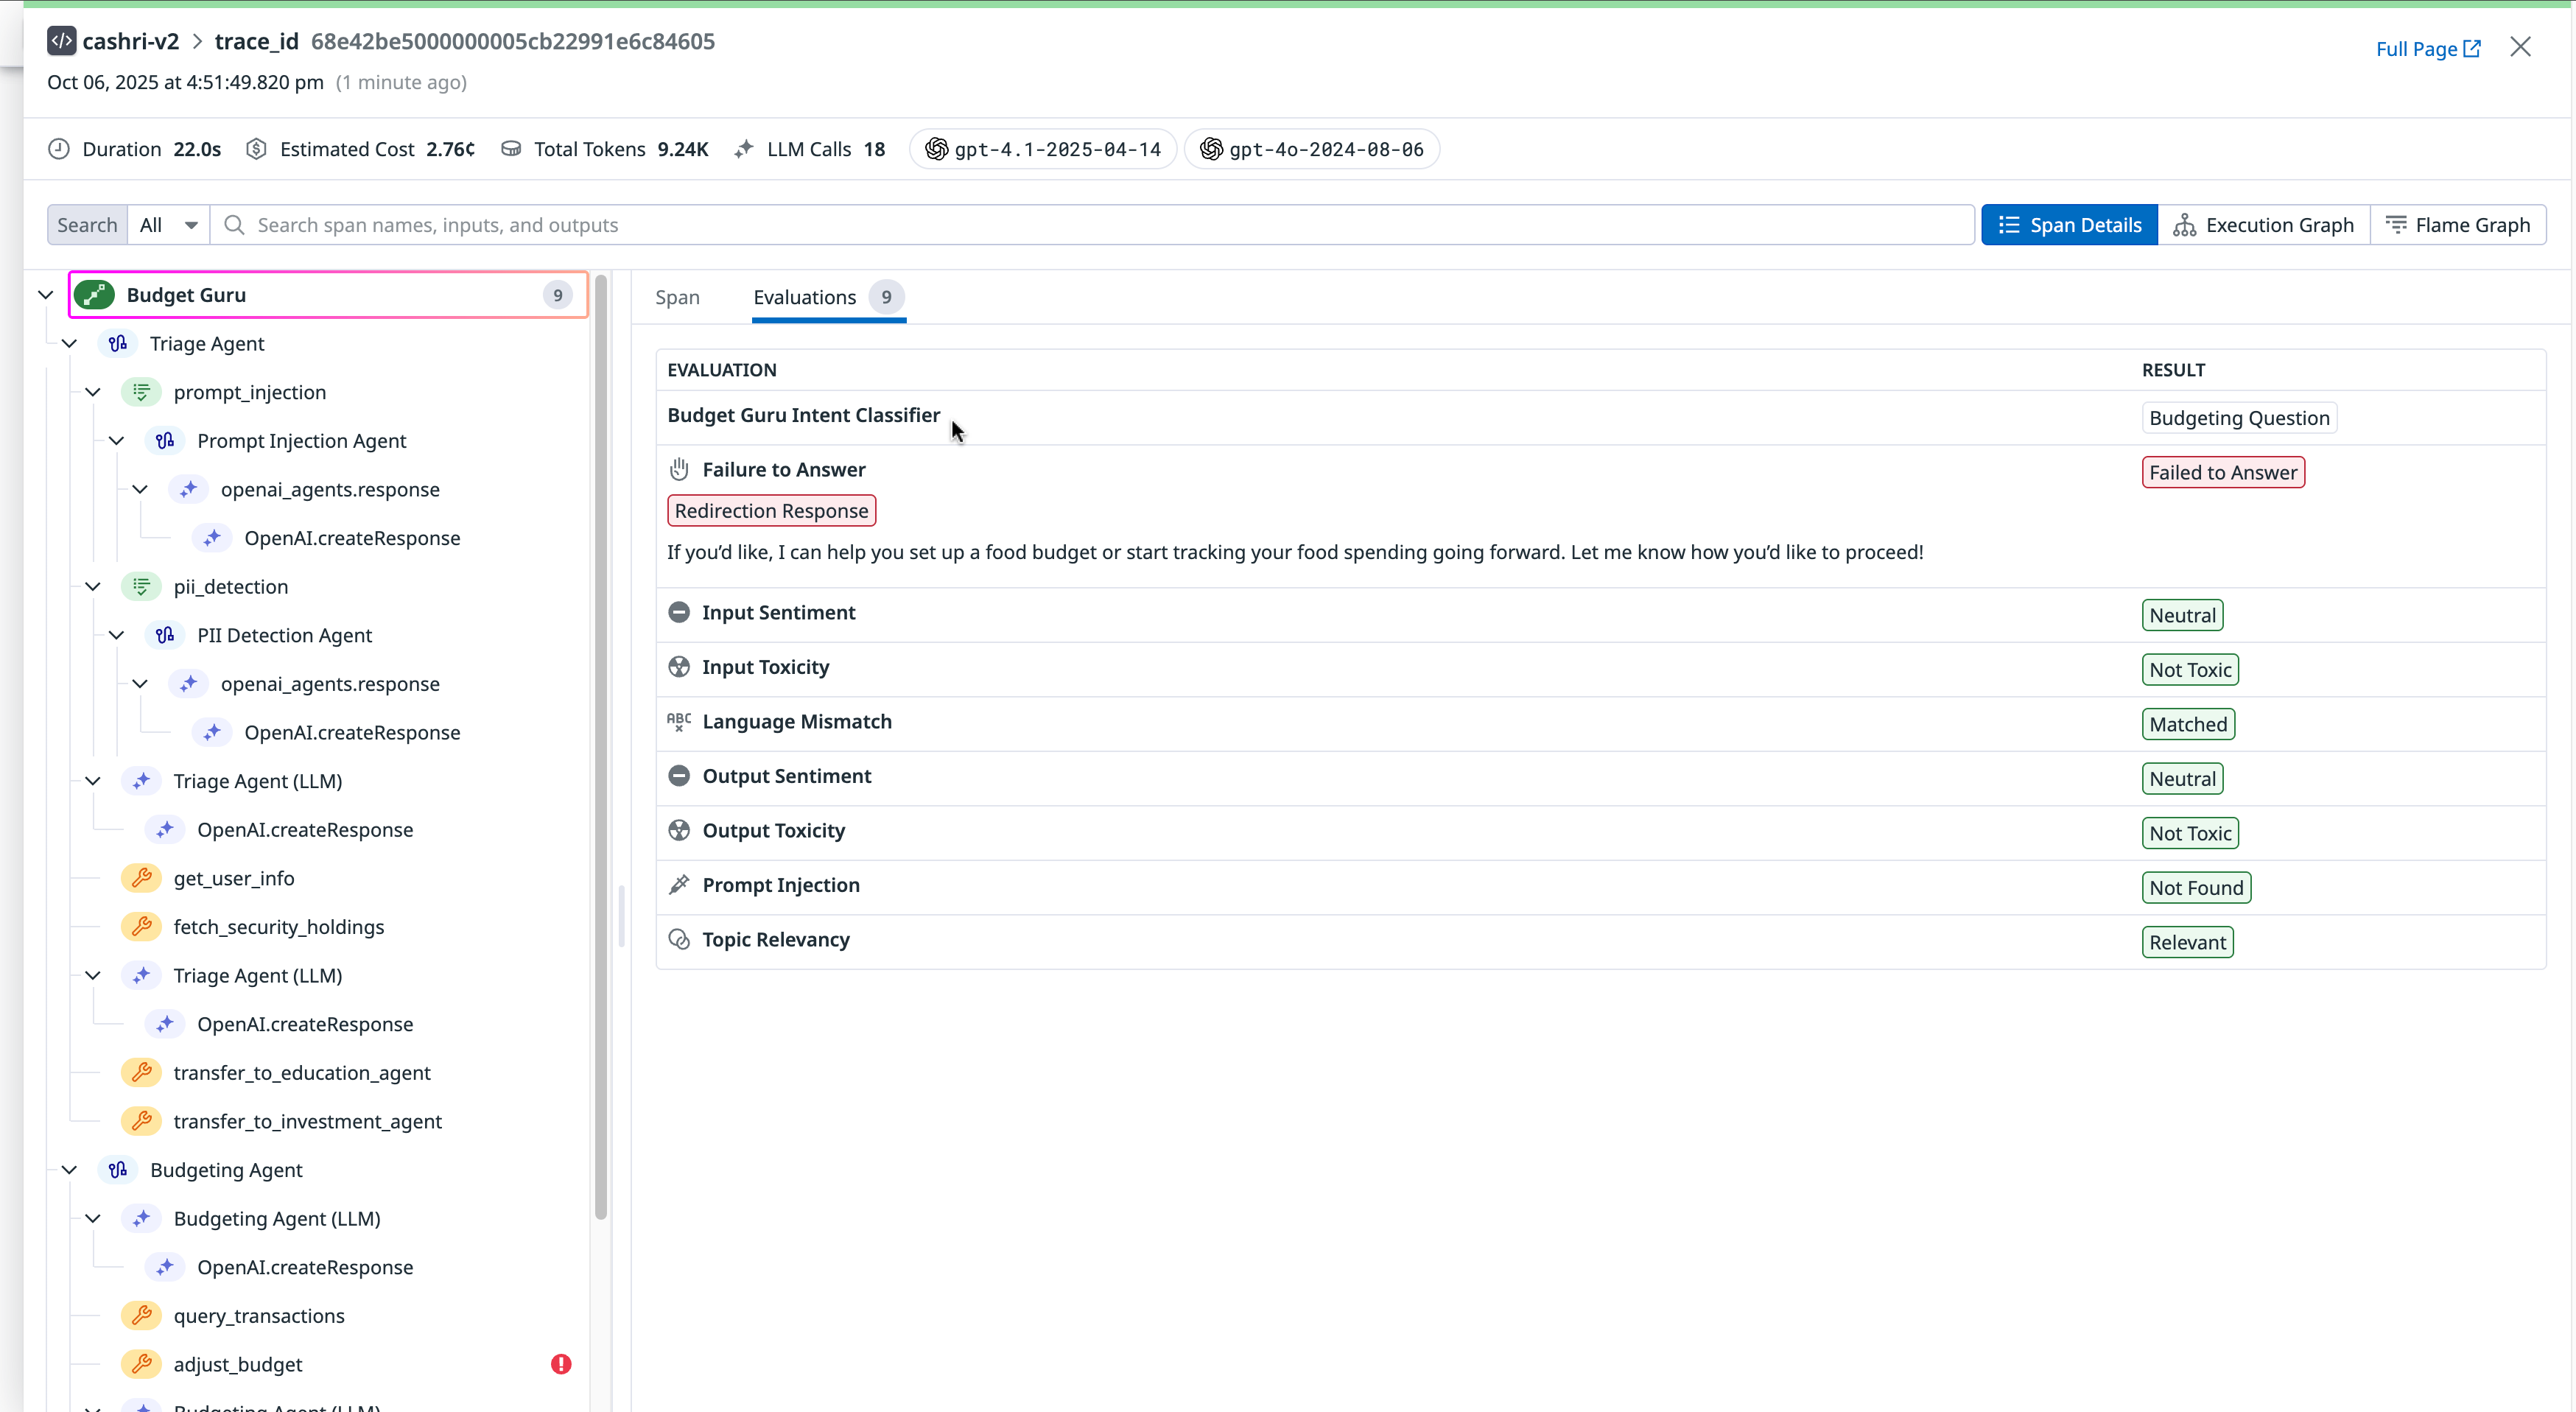
Task: Collapse the Budgeting Agent tree node
Action: (x=69, y=1170)
